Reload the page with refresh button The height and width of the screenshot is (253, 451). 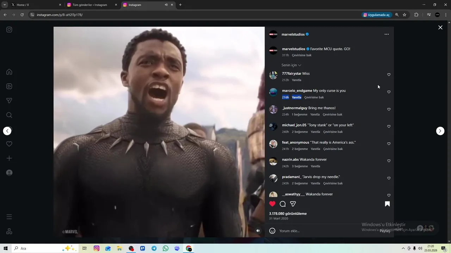point(22,15)
